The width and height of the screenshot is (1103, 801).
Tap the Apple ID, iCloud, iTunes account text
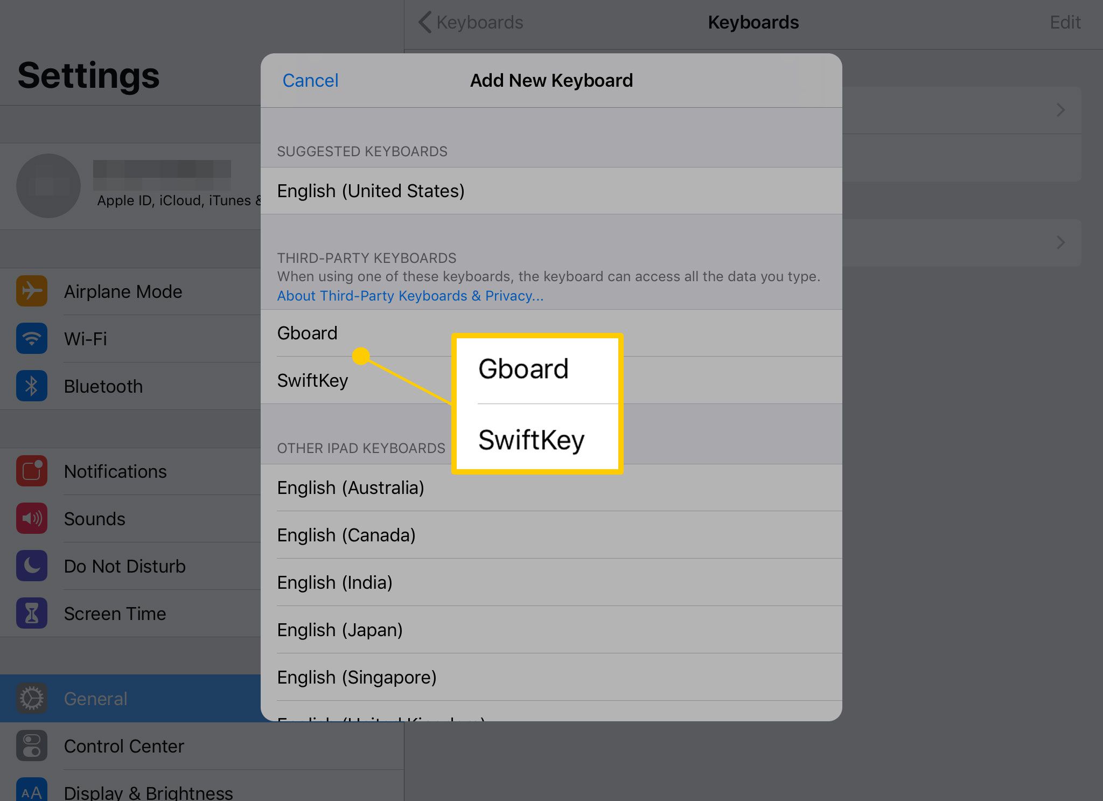tap(179, 200)
